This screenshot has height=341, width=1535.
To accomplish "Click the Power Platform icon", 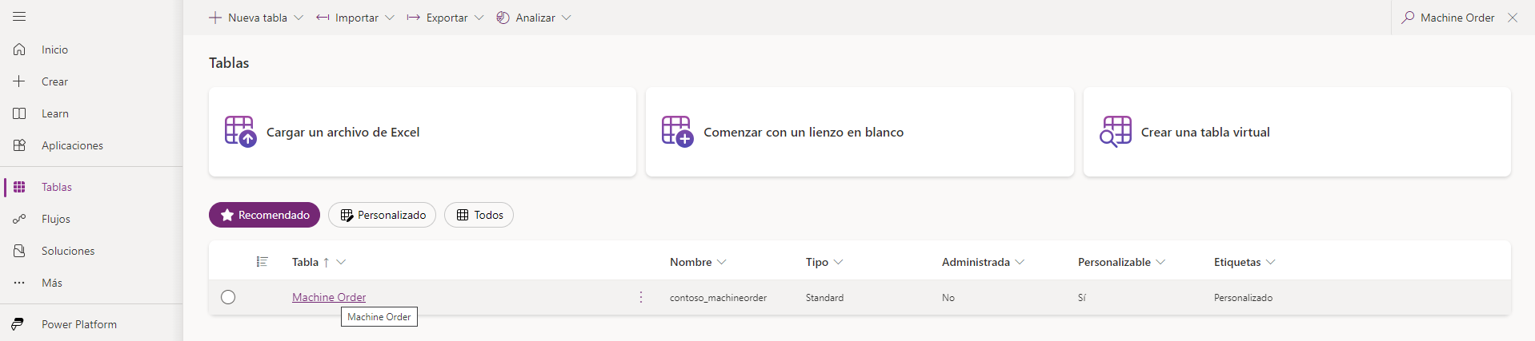I will click(18, 324).
